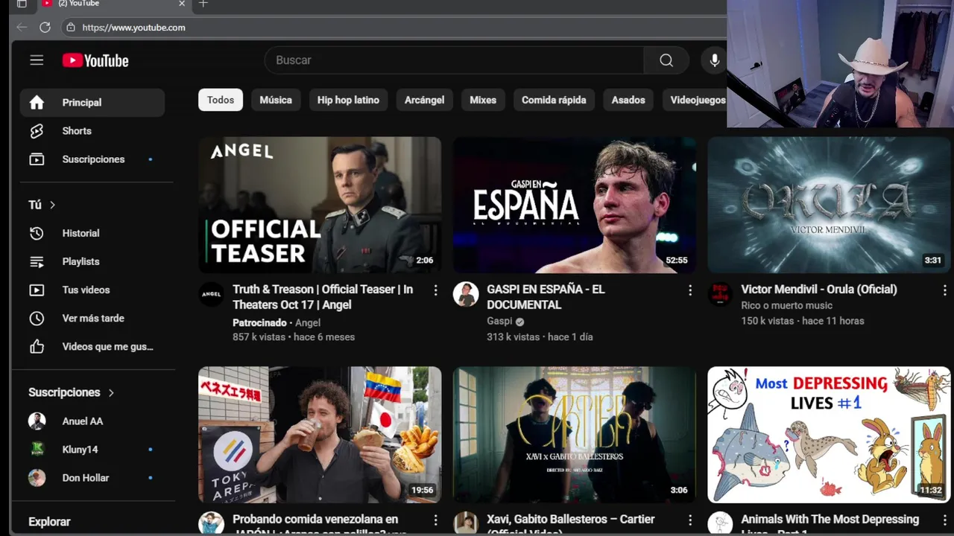The image size is (954, 536).
Task: Select the Videojuegos filter chip
Action: 695,100
